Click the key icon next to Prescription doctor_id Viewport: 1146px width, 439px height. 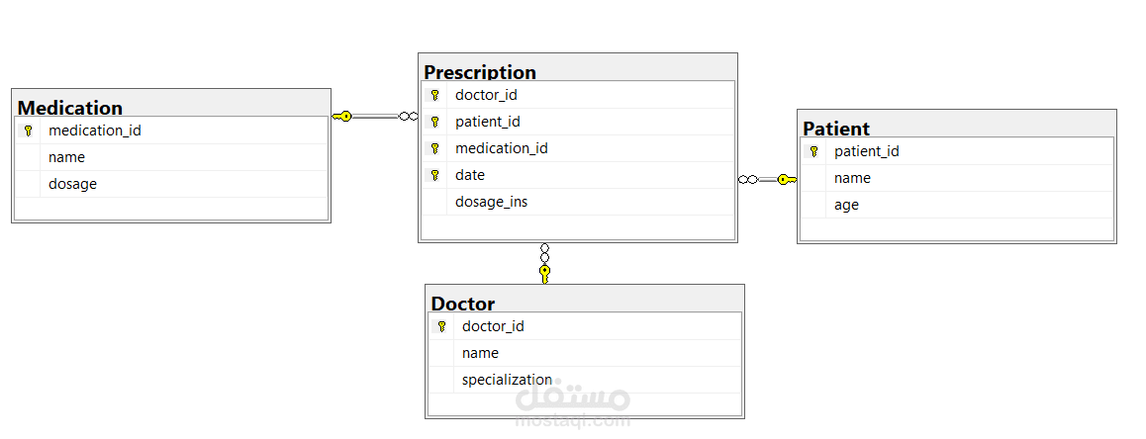(434, 96)
